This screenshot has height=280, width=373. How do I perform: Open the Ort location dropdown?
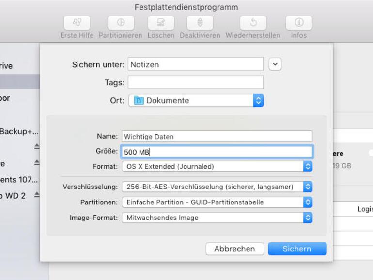[x=196, y=100]
